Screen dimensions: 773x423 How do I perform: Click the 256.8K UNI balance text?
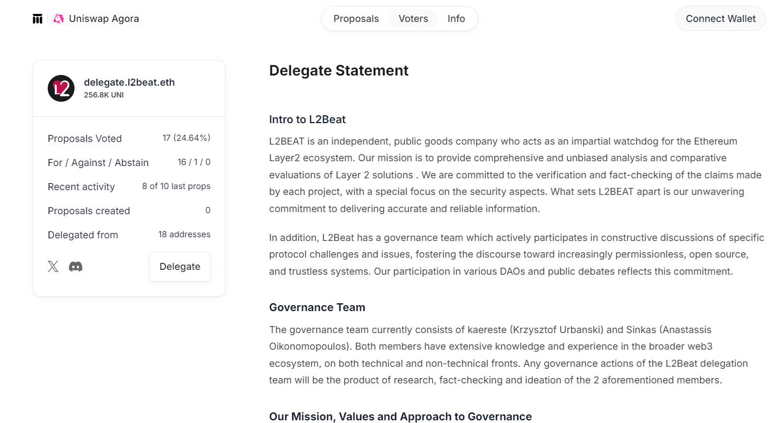point(104,95)
